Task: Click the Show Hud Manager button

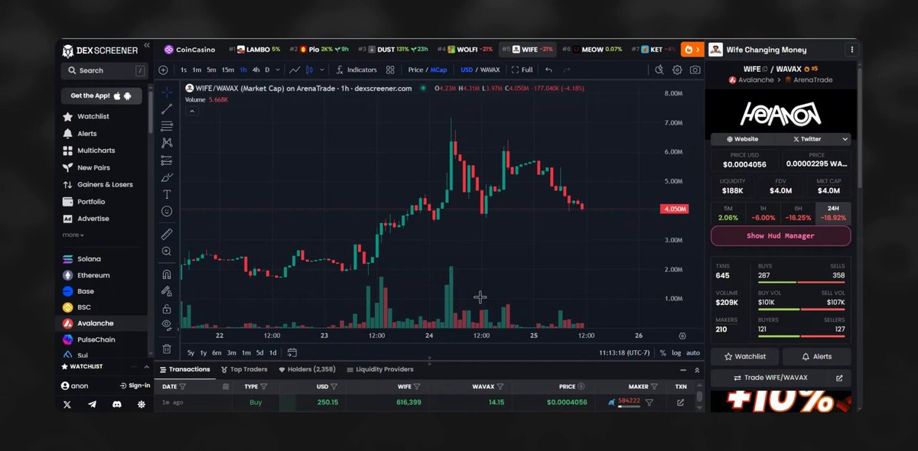Action: pos(780,236)
